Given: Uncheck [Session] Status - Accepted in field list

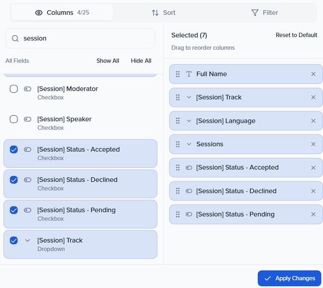Looking at the screenshot, I should 14,150.
